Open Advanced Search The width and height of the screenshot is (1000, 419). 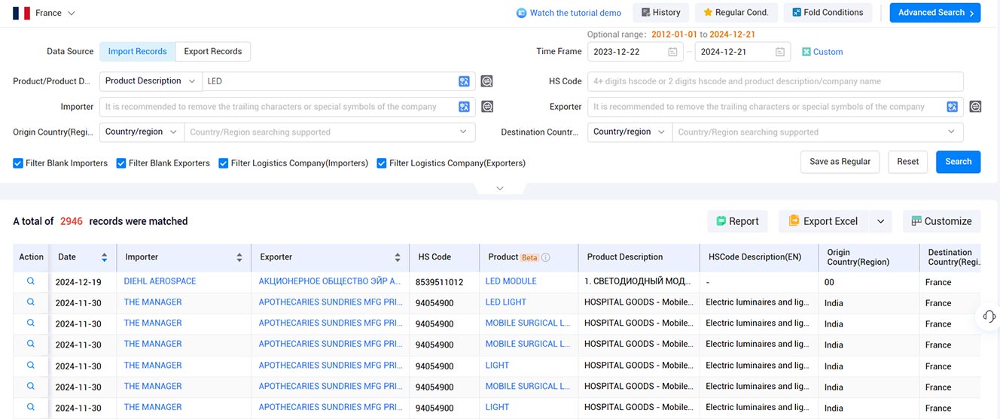(x=935, y=13)
